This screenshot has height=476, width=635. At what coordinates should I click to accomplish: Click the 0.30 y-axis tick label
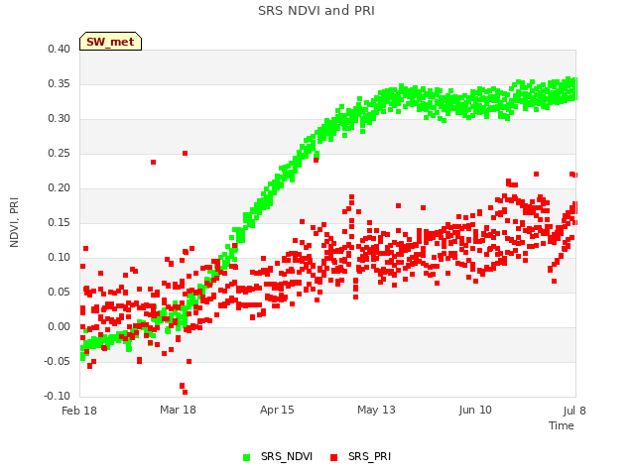point(60,119)
